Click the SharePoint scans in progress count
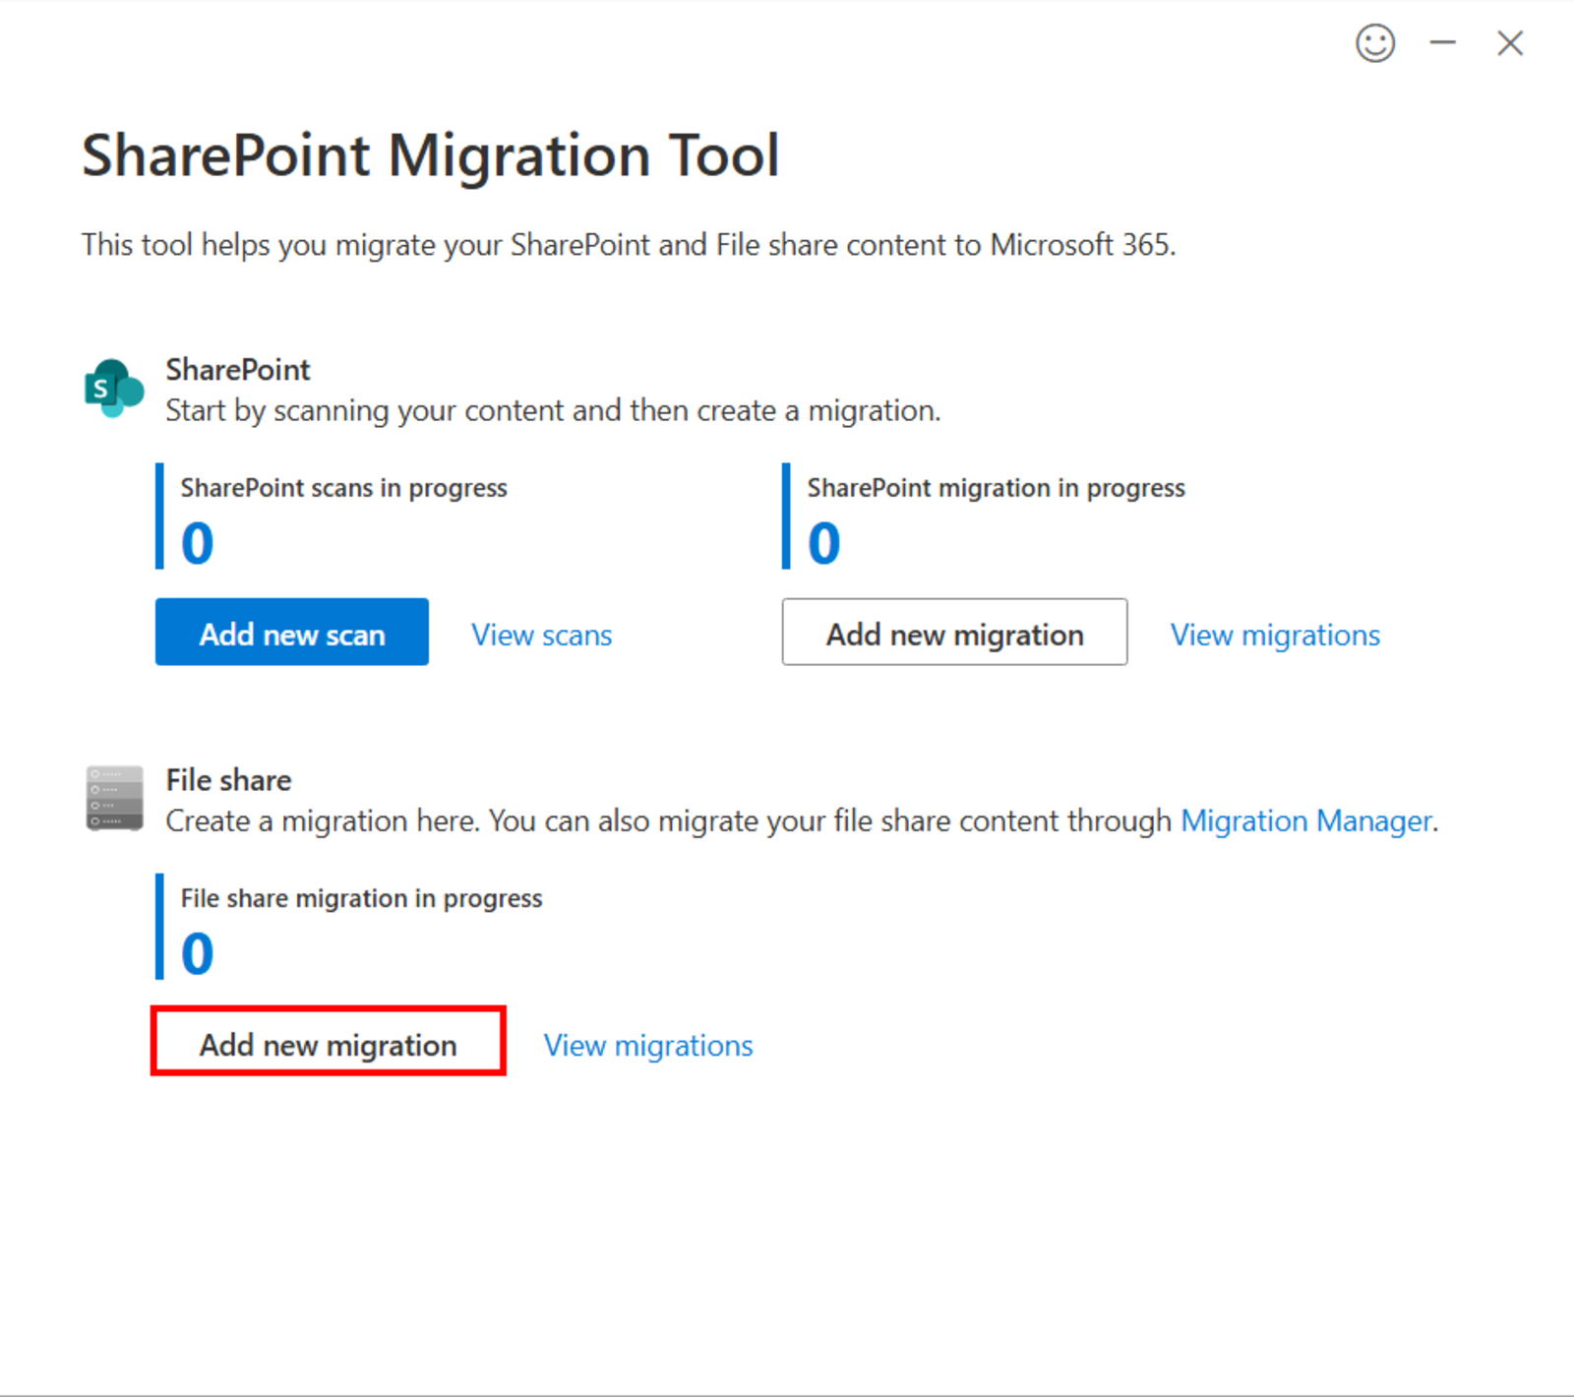 pos(196,542)
